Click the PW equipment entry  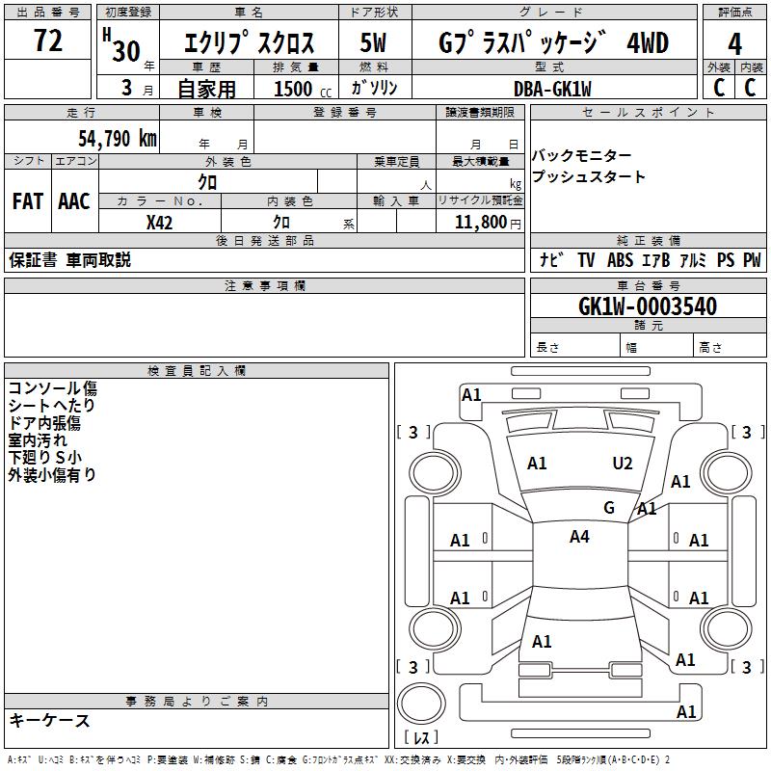(752, 259)
